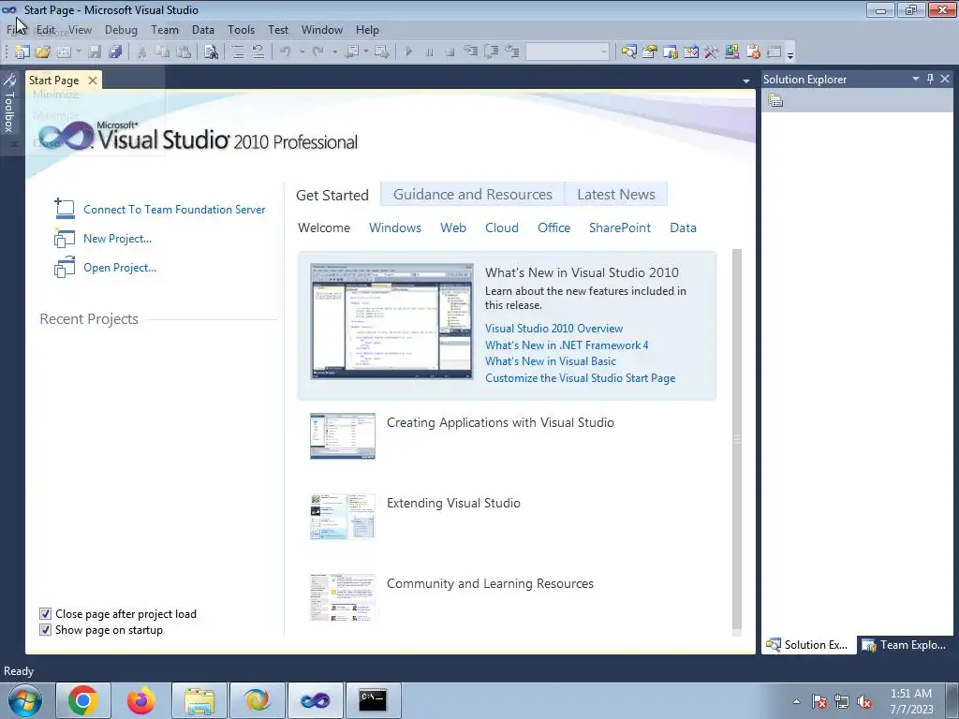Click the Find in Files binoculars icon
The width and height of the screenshot is (959, 719).
click(x=211, y=52)
